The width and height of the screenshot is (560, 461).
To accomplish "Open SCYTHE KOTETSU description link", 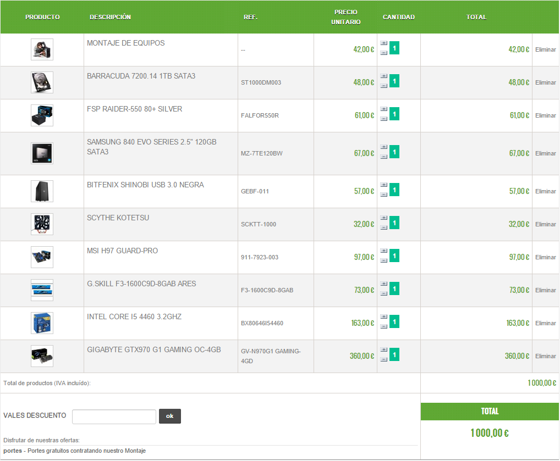I will pos(118,218).
